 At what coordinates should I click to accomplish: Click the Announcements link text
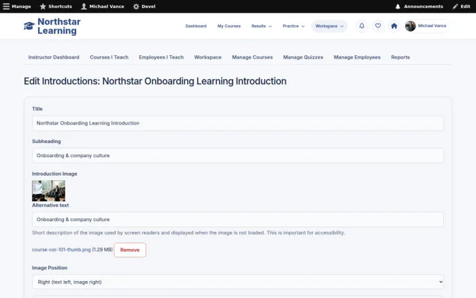[x=423, y=6]
